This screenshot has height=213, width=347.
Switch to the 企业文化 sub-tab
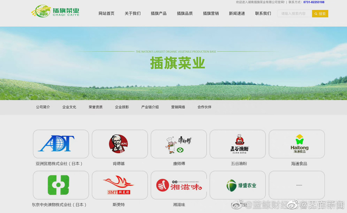click(x=69, y=107)
